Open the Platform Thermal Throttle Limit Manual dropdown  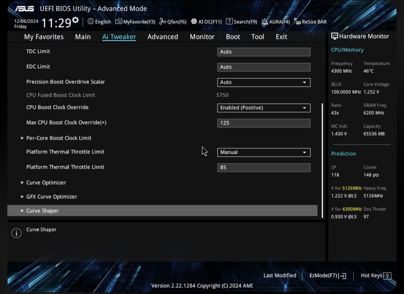click(x=264, y=152)
